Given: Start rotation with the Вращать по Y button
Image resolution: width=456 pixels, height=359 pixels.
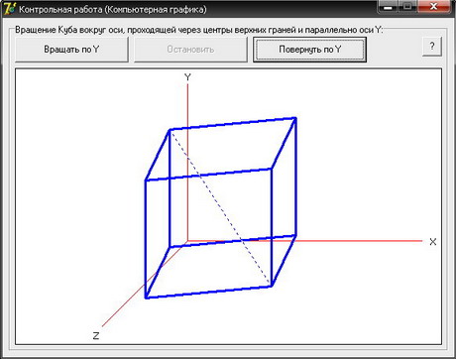Looking at the screenshot, I should tap(71, 50).
